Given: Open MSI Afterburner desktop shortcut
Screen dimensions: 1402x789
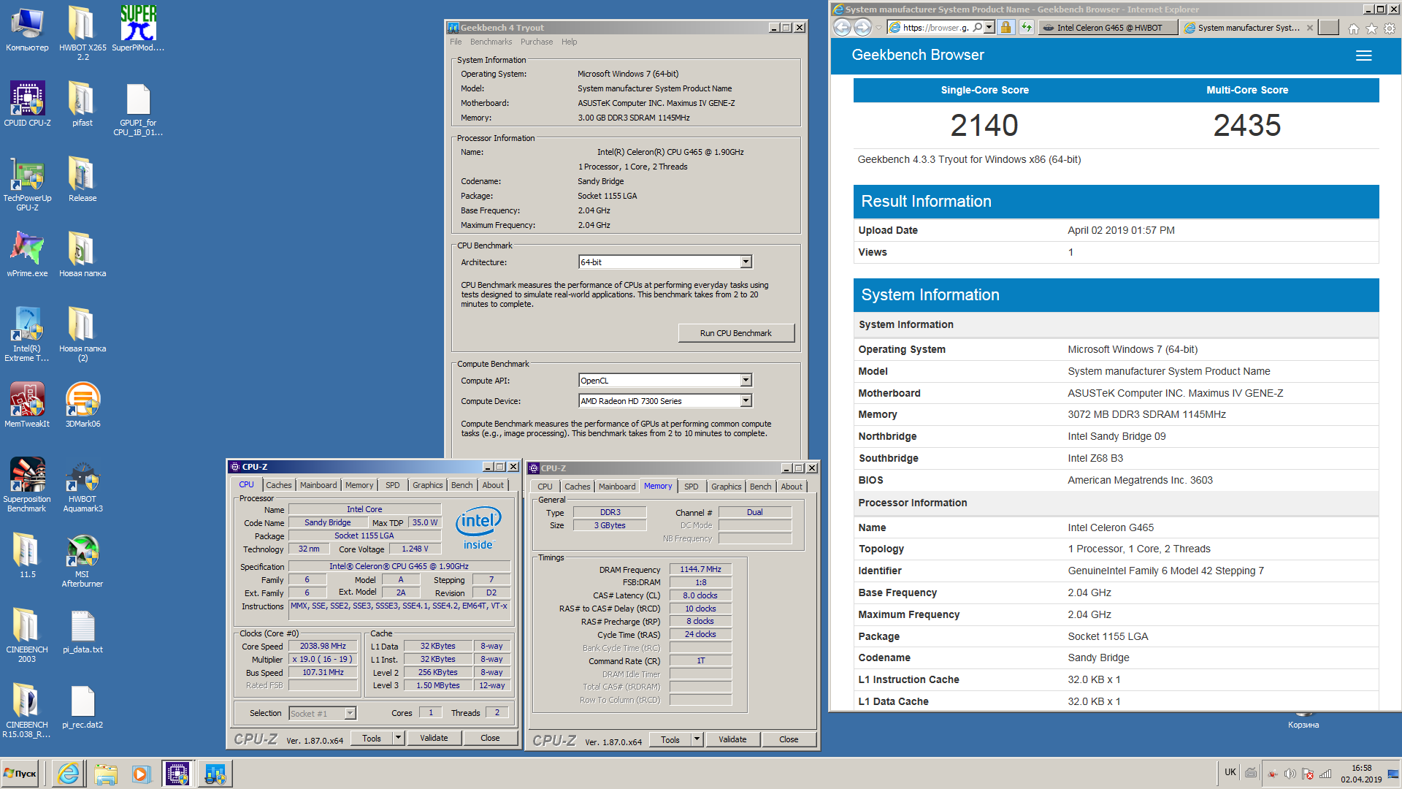Looking at the screenshot, I should coord(83,561).
